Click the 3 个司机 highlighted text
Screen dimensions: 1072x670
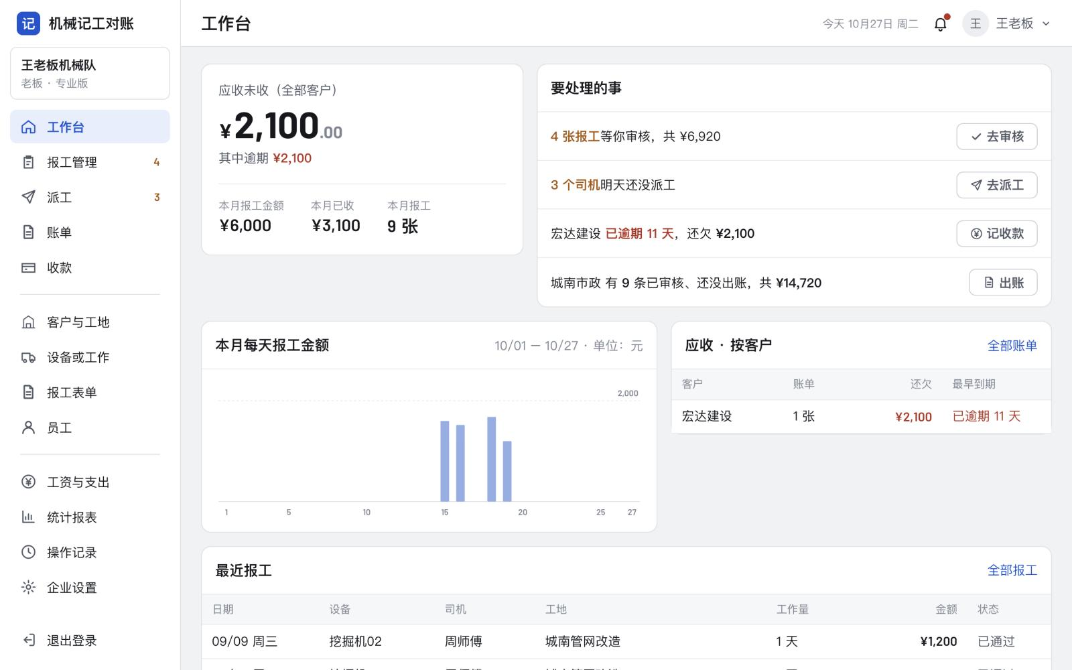coord(575,185)
